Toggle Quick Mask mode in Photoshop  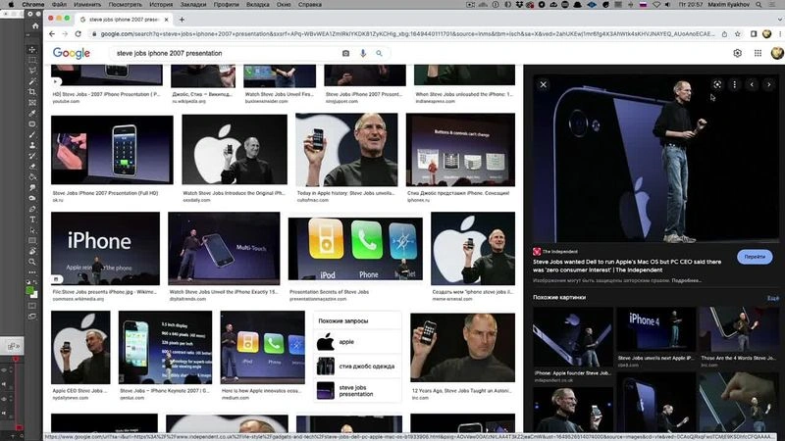tap(32, 306)
